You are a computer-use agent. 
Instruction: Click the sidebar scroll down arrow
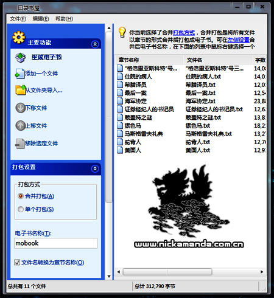pyautogui.click(x=109, y=276)
